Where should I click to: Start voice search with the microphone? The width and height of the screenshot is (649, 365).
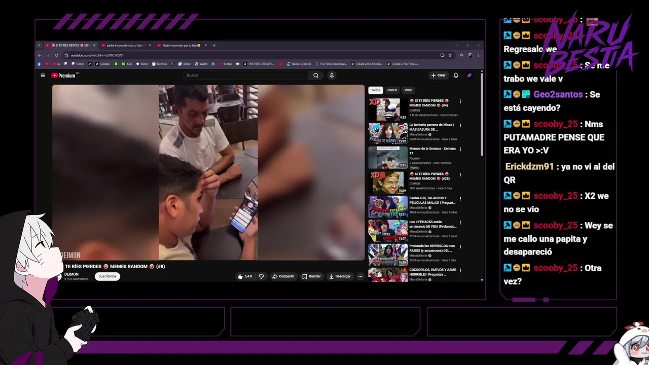[x=332, y=76]
